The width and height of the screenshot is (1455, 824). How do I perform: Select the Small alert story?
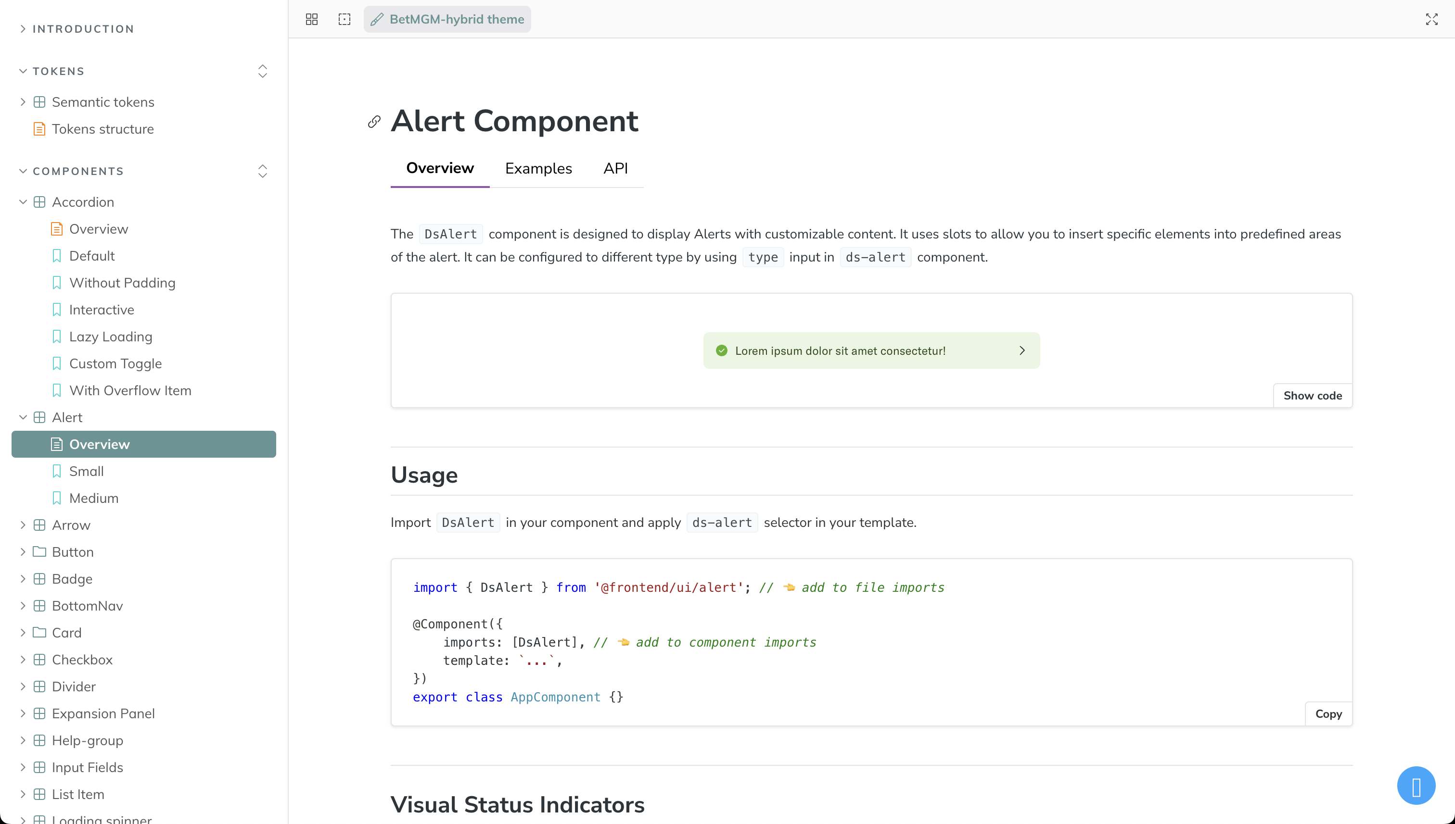[x=86, y=472]
